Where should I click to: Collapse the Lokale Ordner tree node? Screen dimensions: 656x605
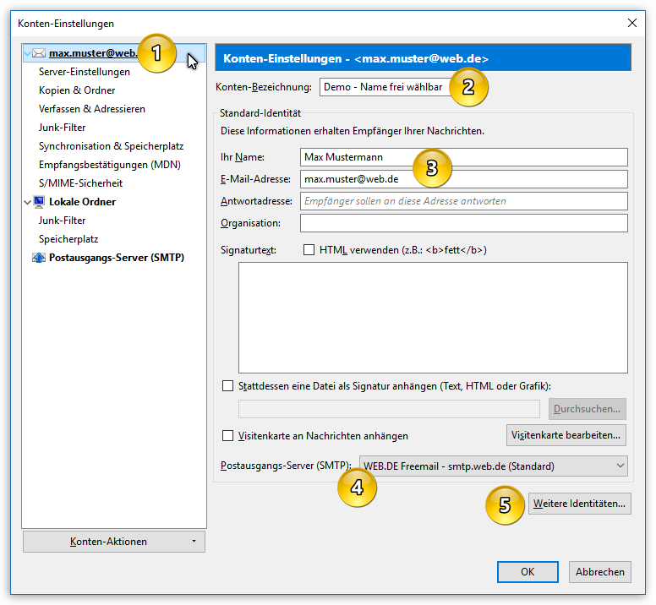tap(28, 202)
